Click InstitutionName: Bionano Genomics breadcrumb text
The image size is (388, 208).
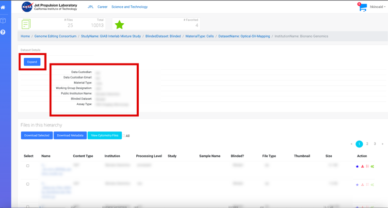[x=301, y=36]
